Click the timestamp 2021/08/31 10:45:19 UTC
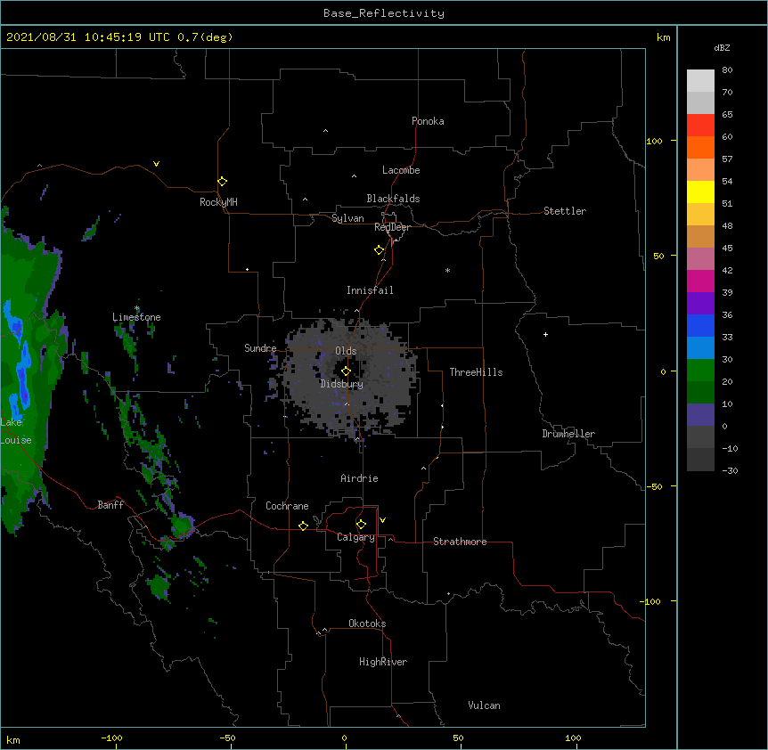The image size is (768, 750). pyautogui.click(x=88, y=37)
